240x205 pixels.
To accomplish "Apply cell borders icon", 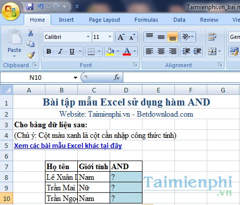I will [91, 52].
